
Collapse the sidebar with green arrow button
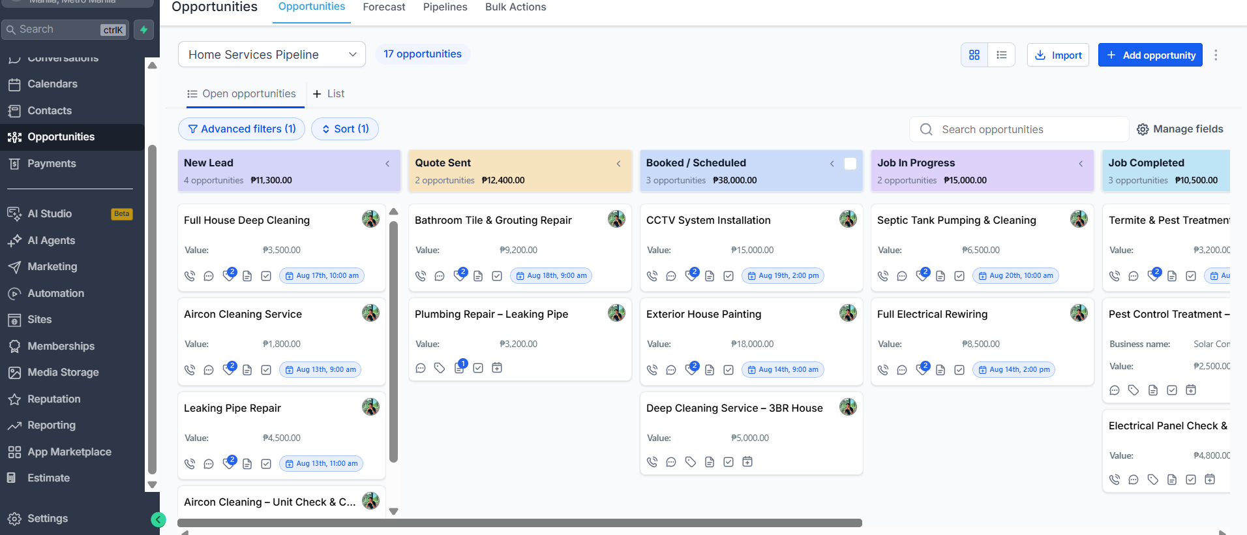click(x=158, y=519)
